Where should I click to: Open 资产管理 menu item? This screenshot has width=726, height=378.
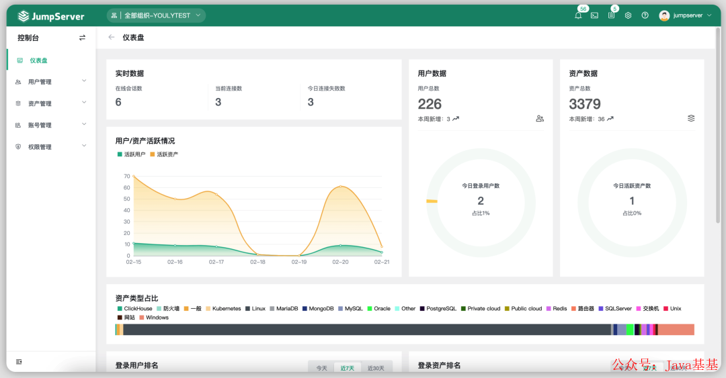coord(51,103)
